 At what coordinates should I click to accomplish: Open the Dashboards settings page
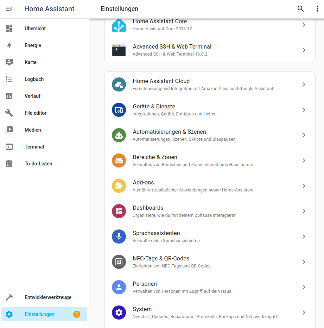(210, 211)
